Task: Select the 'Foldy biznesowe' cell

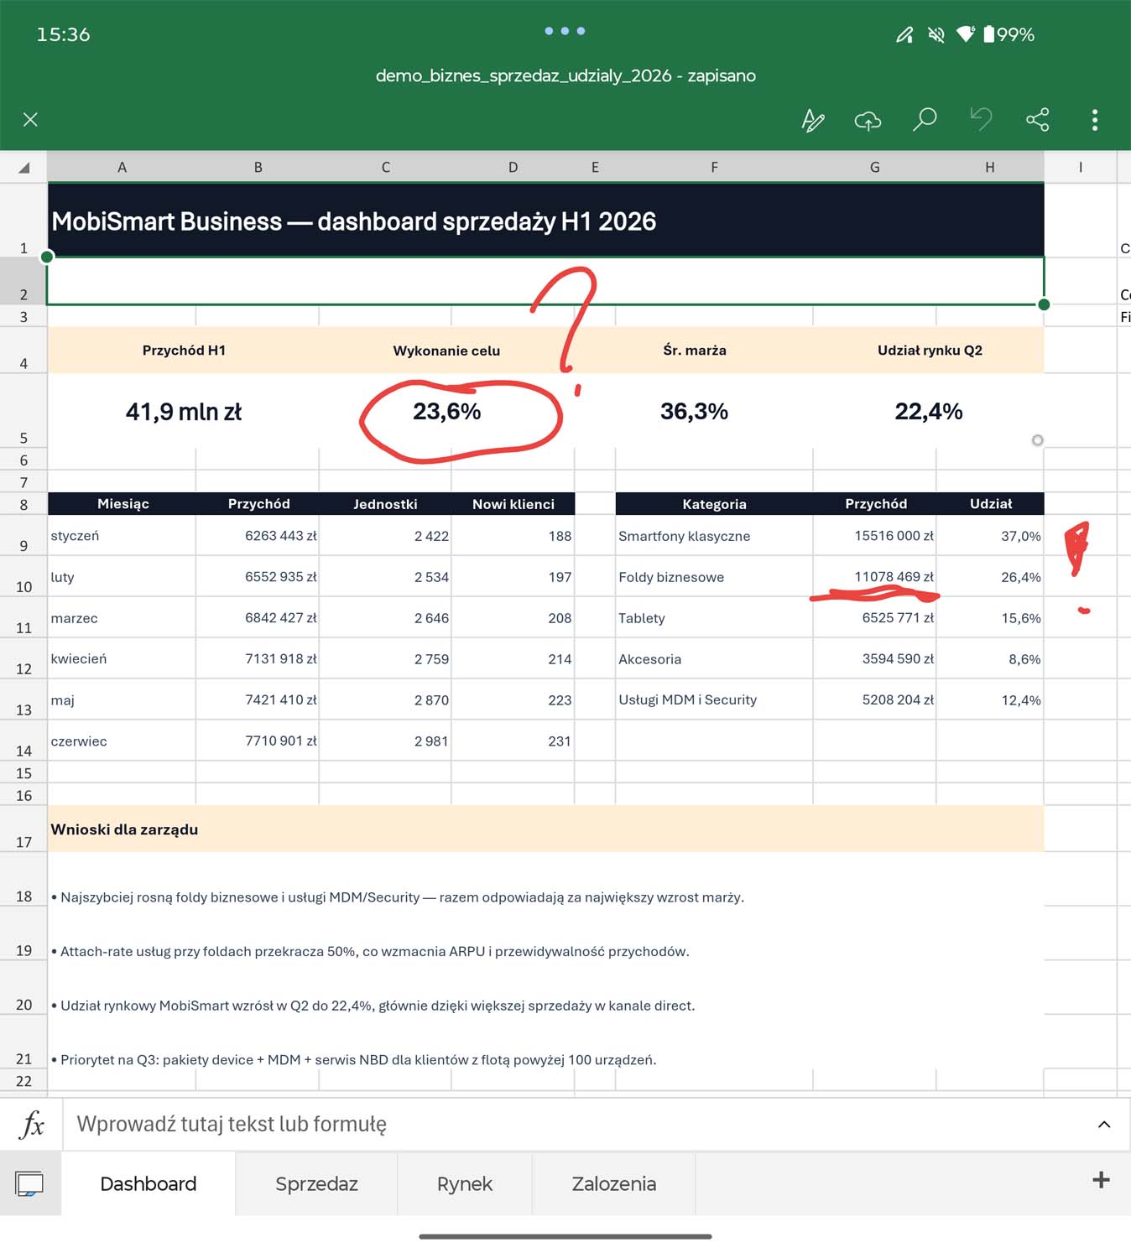Action: 714,576
